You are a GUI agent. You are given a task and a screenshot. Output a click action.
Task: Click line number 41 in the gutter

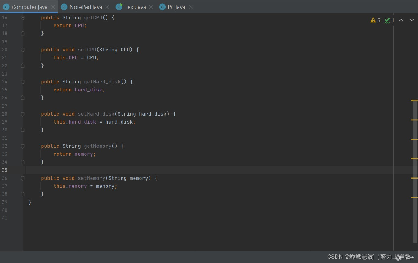tap(5, 218)
